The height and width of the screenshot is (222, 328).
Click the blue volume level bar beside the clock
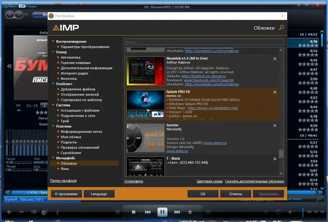coord(303,211)
